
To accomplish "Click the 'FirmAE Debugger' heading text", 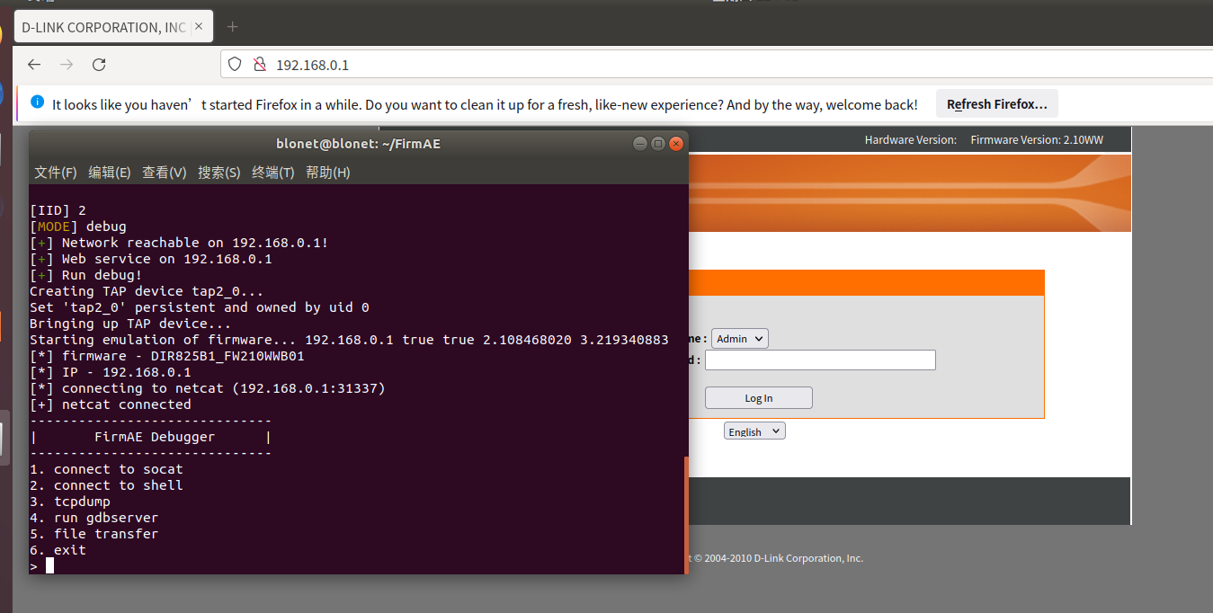I will click(x=155, y=437).
